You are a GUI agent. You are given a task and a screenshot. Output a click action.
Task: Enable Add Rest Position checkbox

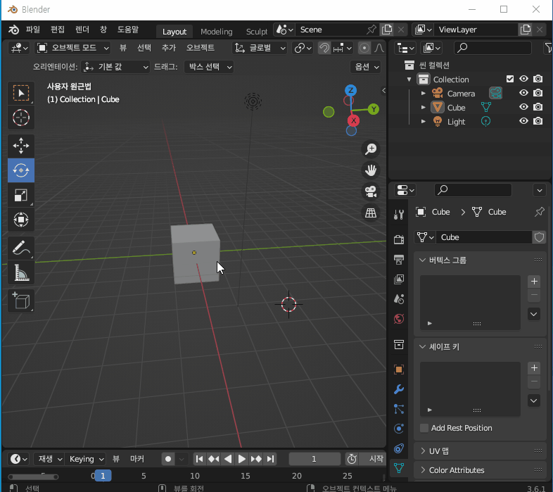[x=424, y=428]
